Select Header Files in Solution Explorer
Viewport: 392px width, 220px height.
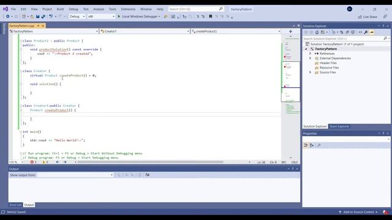coord(328,63)
